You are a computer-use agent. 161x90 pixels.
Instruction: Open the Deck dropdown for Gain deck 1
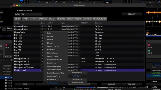coord(42,53)
